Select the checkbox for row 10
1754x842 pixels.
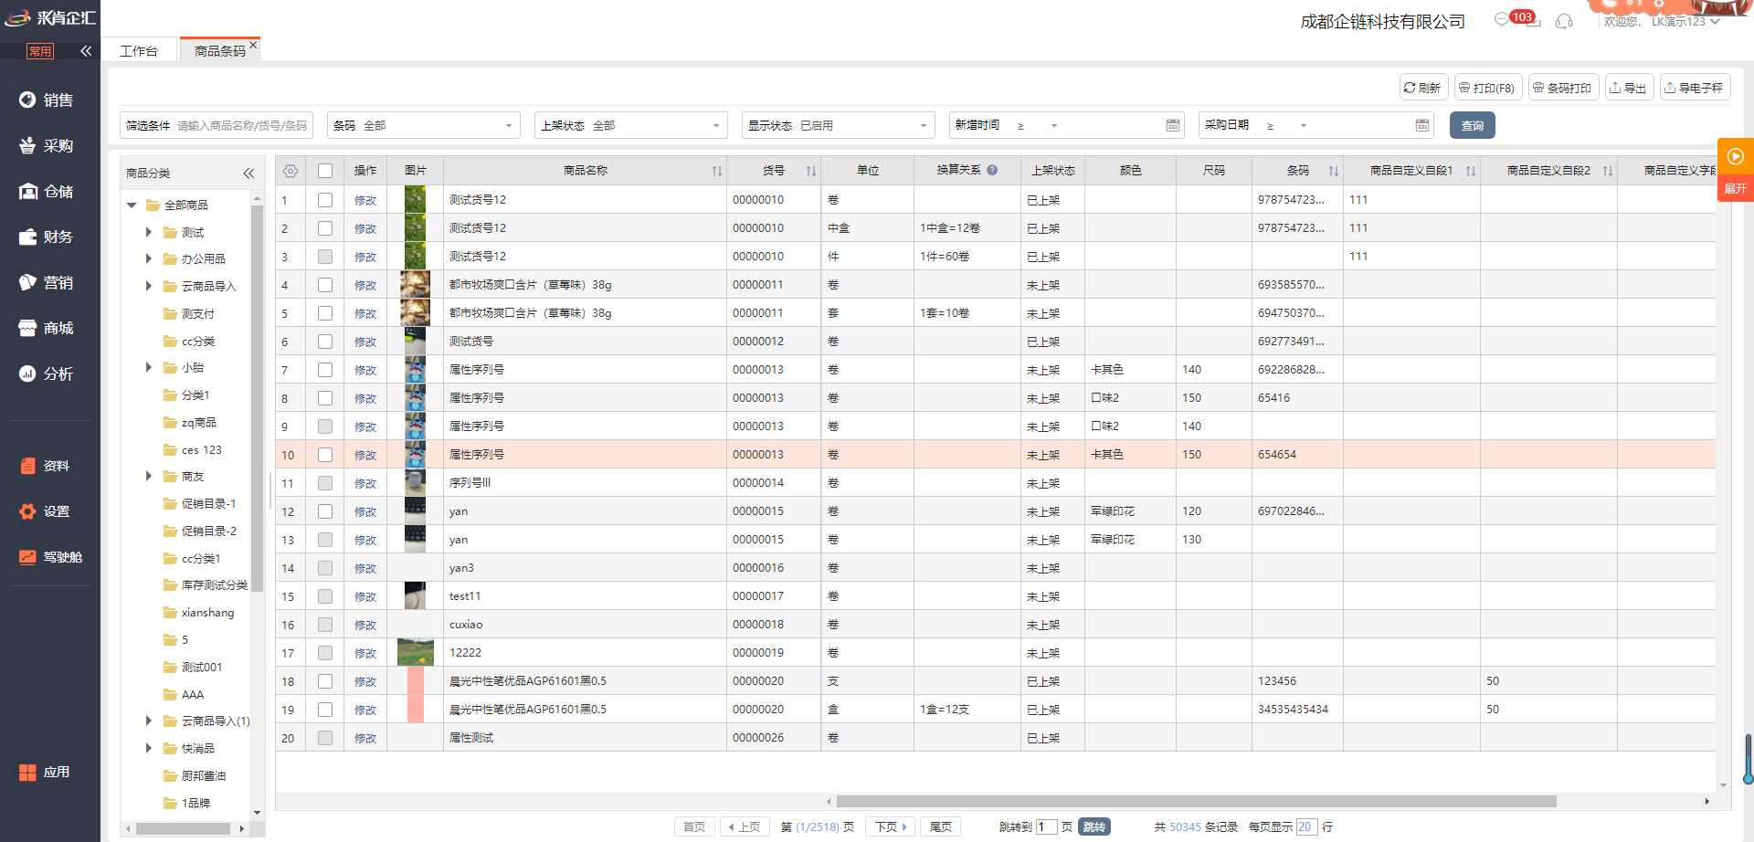325,455
